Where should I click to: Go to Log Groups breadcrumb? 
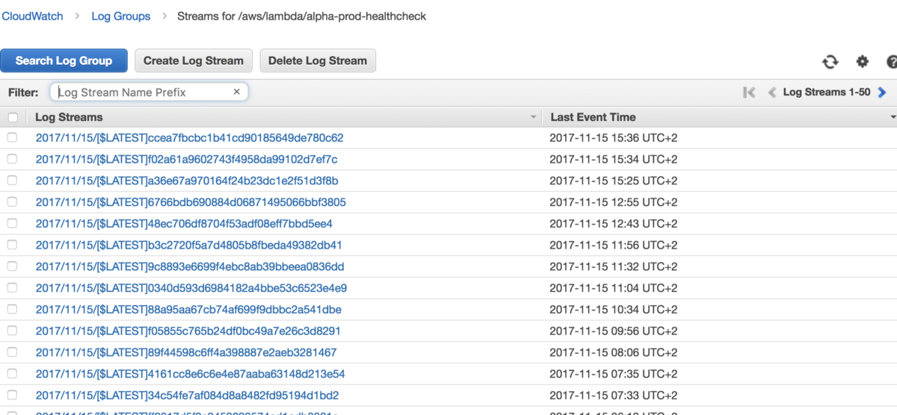120,16
